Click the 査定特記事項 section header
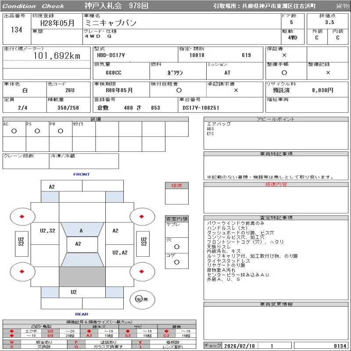The image size is (351, 351). 276,218
